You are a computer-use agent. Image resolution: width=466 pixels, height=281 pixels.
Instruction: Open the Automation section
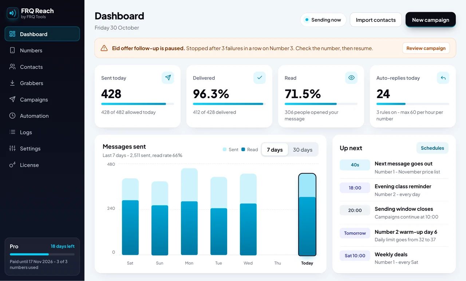pyautogui.click(x=42, y=116)
